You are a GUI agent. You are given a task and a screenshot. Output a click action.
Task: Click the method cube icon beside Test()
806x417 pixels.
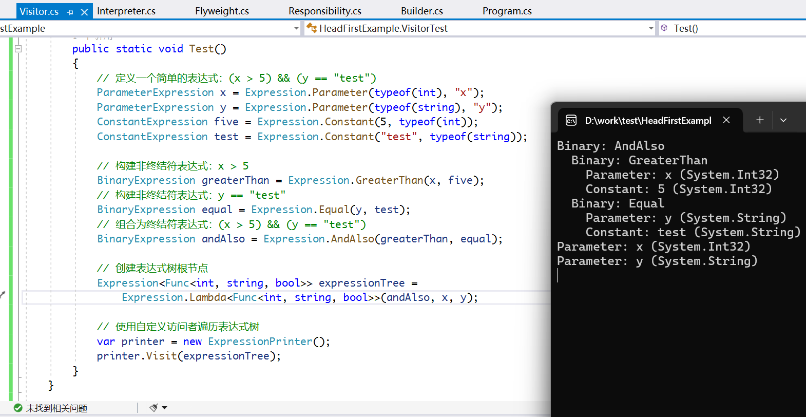[664, 28]
